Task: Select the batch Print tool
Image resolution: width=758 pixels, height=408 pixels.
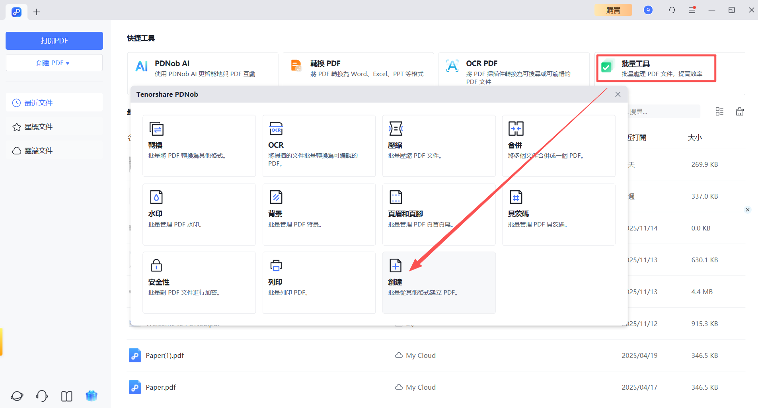Action: click(x=319, y=282)
